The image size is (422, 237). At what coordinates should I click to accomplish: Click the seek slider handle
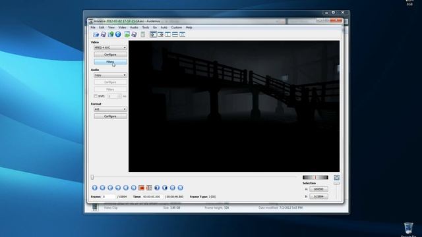coord(92,177)
